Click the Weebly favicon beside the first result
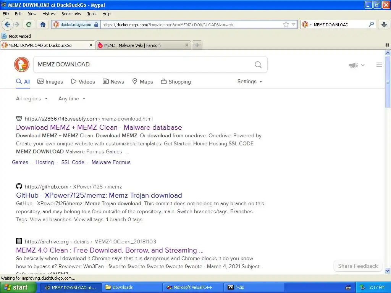Image resolution: width=391 pixels, height=293 pixels. [x=19, y=119]
